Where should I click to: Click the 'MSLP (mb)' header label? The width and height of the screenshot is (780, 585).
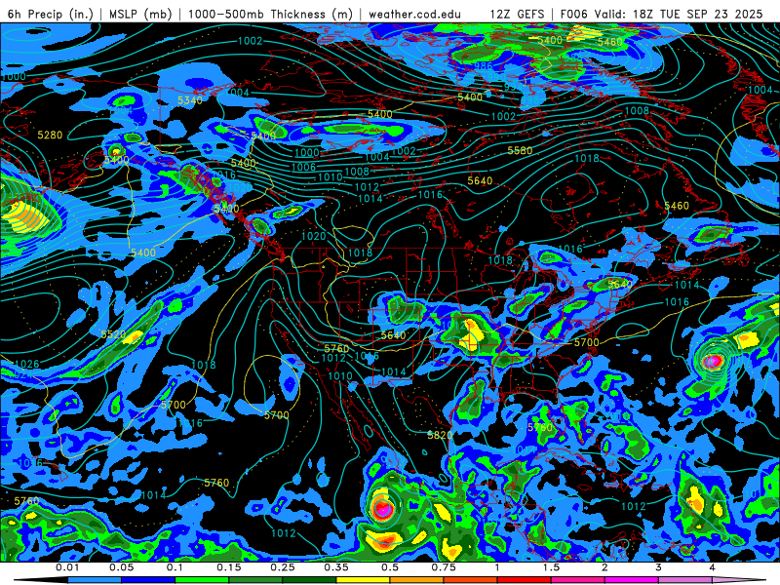(140, 14)
